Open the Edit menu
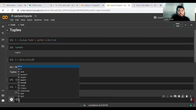This screenshot has width=196, height=110. (17, 20)
